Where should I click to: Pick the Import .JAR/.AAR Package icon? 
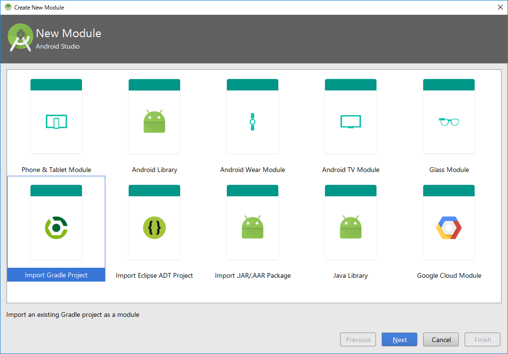tap(253, 227)
